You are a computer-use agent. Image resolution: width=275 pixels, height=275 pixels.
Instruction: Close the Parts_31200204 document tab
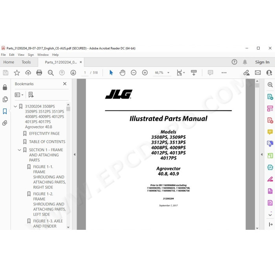[x=81, y=62]
